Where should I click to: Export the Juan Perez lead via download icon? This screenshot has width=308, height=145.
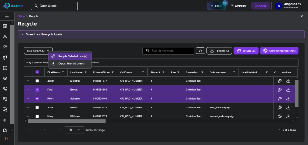click(288, 108)
